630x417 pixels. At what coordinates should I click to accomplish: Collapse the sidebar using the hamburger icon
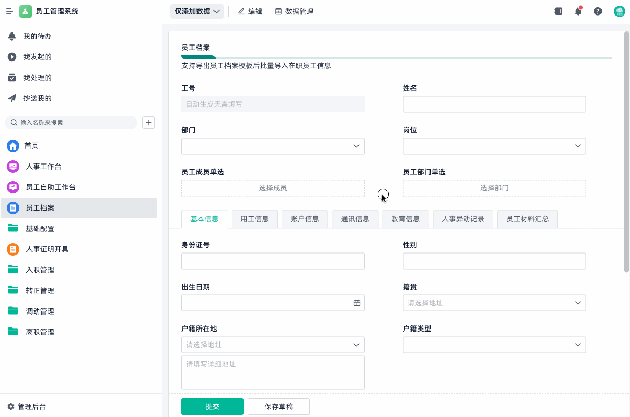tap(10, 11)
